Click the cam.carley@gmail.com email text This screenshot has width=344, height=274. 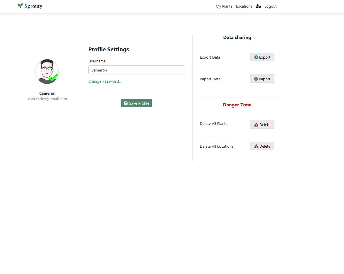pos(47,99)
